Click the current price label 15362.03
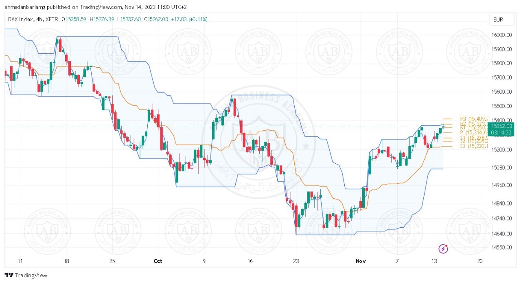The width and height of the screenshot is (521, 283). pos(501,126)
